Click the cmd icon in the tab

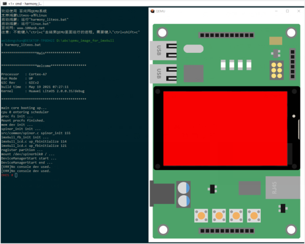pos(5,4)
